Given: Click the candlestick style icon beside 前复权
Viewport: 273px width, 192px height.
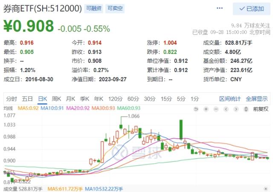Looking at the screenshot, I should point(246,109).
